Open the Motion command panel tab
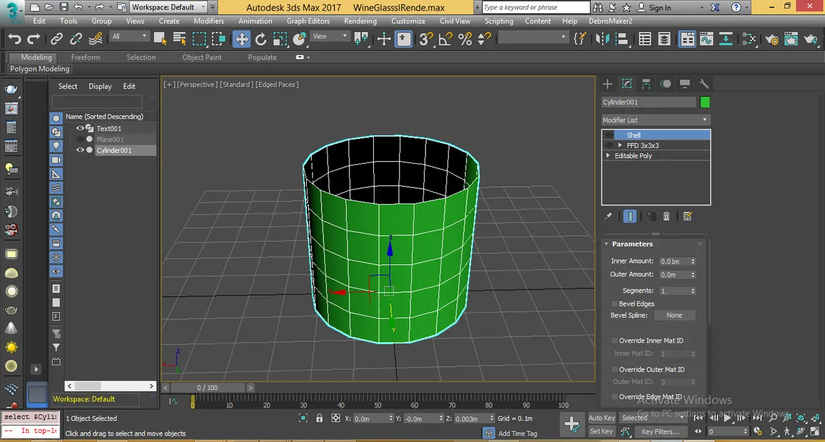Image resolution: width=825 pixels, height=442 pixels. click(x=665, y=84)
